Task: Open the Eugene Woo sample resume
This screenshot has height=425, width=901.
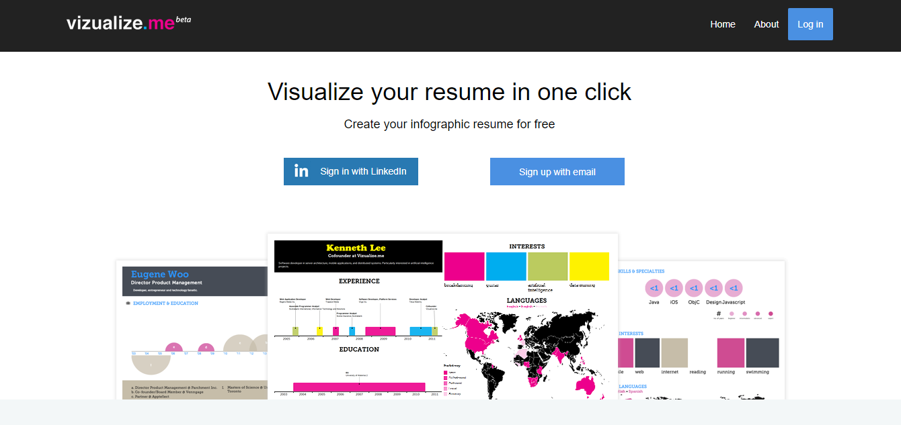Action: click(x=192, y=330)
